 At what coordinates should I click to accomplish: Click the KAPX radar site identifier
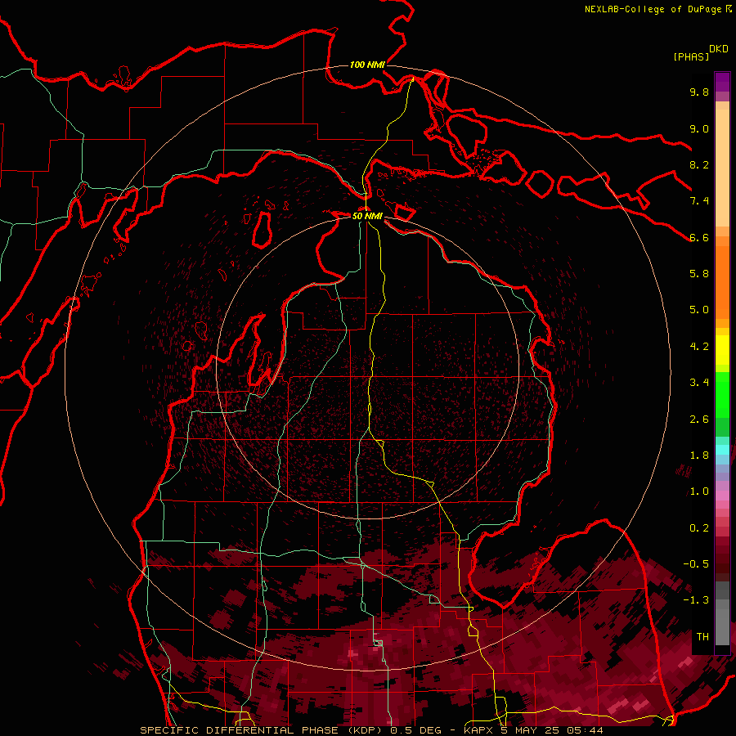click(x=479, y=730)
